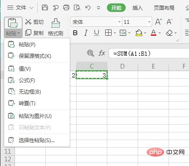Choose 值(V) paste values option
The height and width of the screenshot is (166, 189).
tap(37, 69)
